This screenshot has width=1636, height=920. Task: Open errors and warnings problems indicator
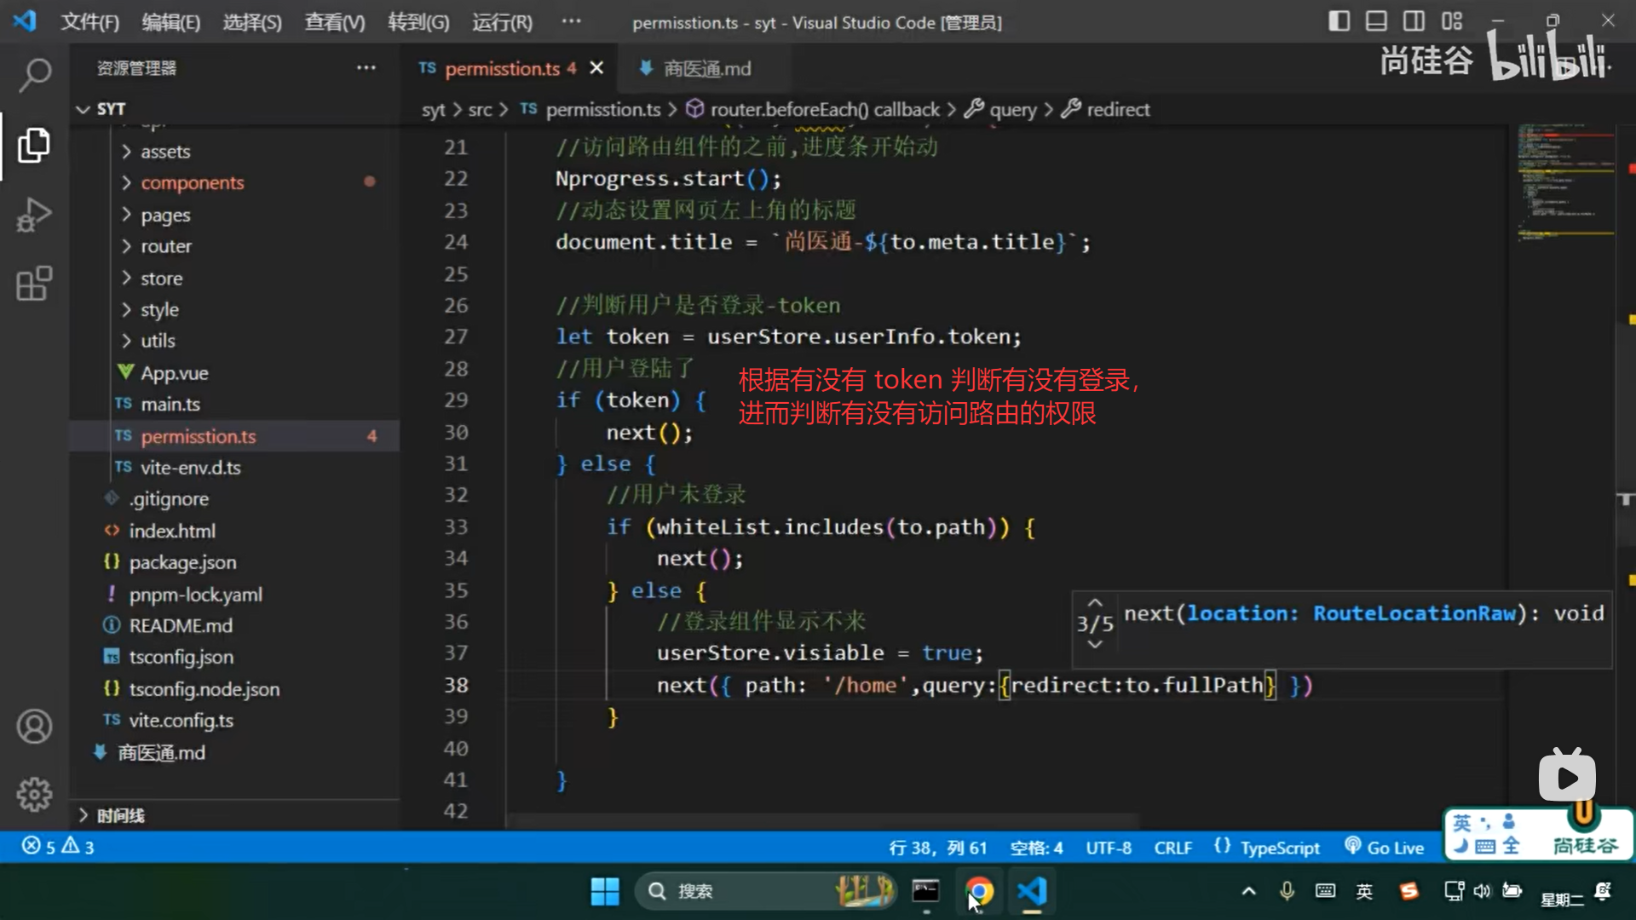(58, 847)
